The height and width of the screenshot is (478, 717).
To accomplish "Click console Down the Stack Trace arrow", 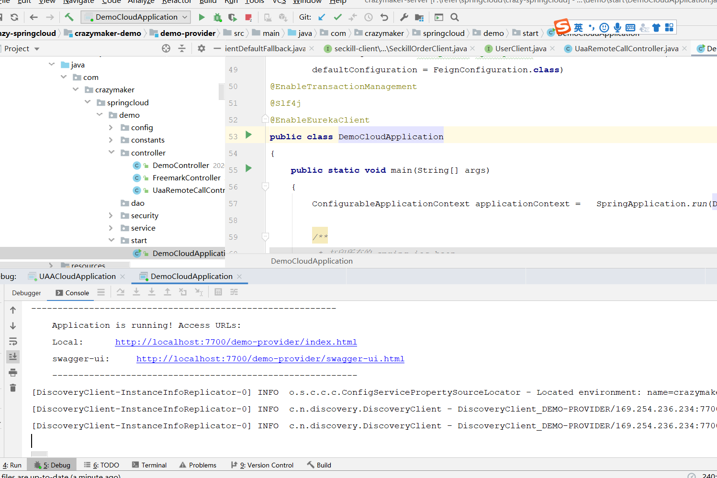I will pyautogui.click(x=13, y=326).
